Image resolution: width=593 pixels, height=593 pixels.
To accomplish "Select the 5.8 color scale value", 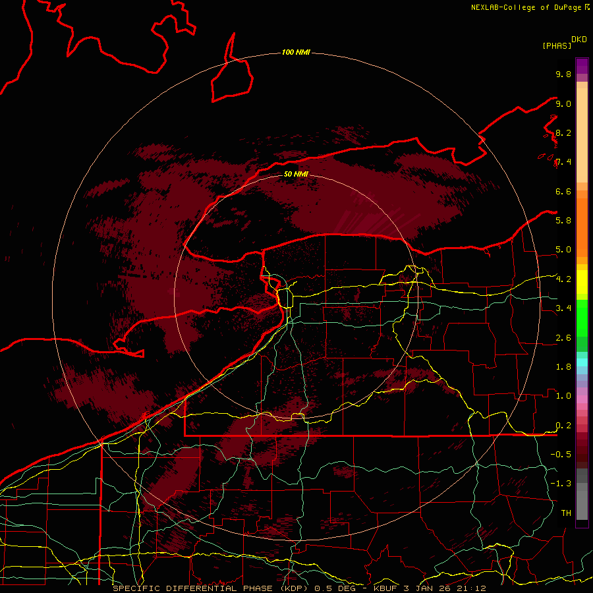I will [563, 221].
